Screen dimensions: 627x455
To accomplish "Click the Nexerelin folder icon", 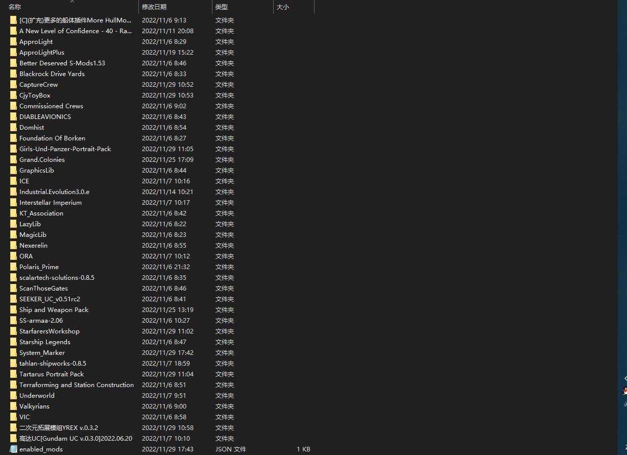I will [14, 246].
